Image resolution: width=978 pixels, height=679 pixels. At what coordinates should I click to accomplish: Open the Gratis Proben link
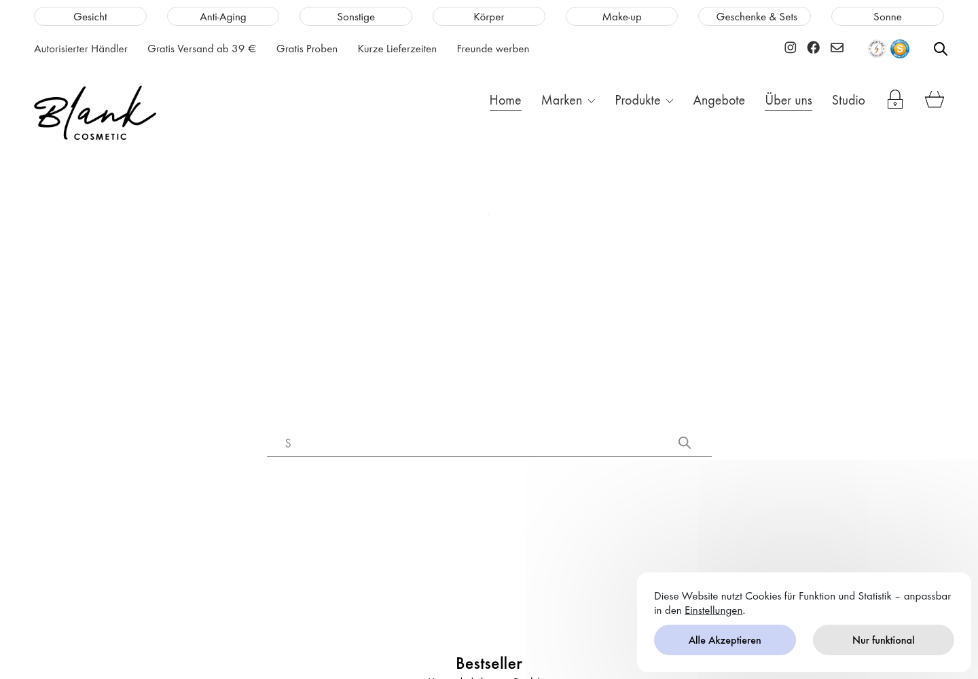[307, 48]
